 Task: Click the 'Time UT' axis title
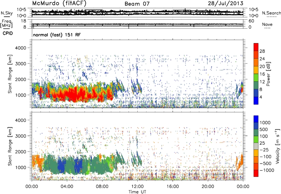pyautogui.click(x=137, y=192)
